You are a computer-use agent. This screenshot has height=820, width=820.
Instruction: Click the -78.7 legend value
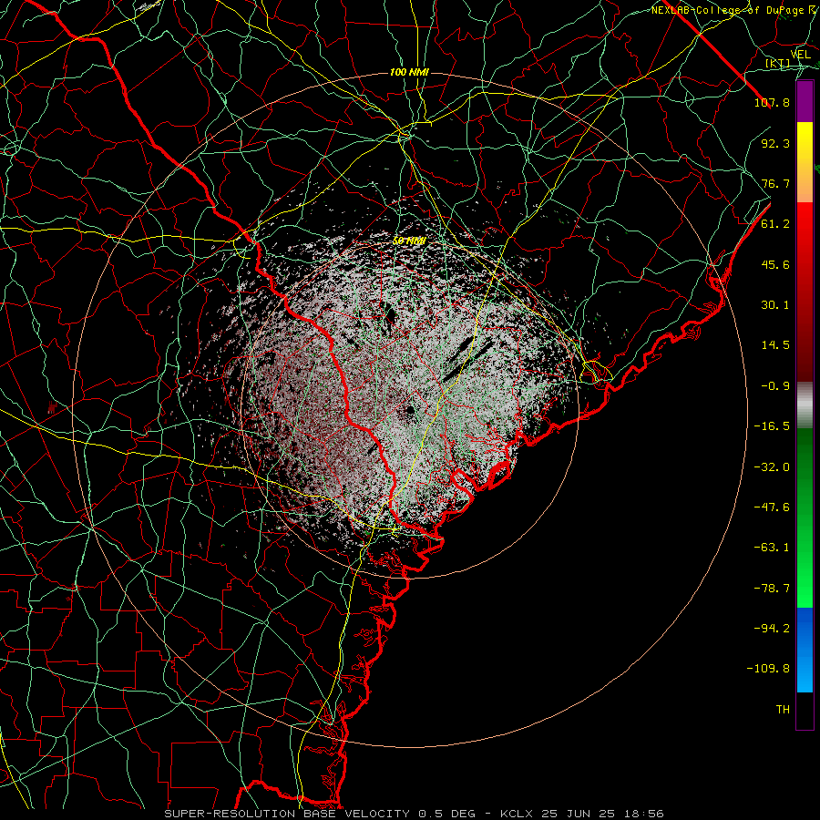(772, 589)
